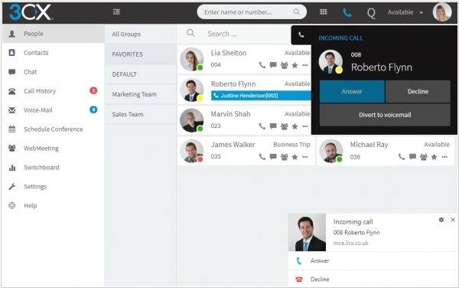Open more options for James Walker
Screen dimensions: 459x288
coord(305,157)
